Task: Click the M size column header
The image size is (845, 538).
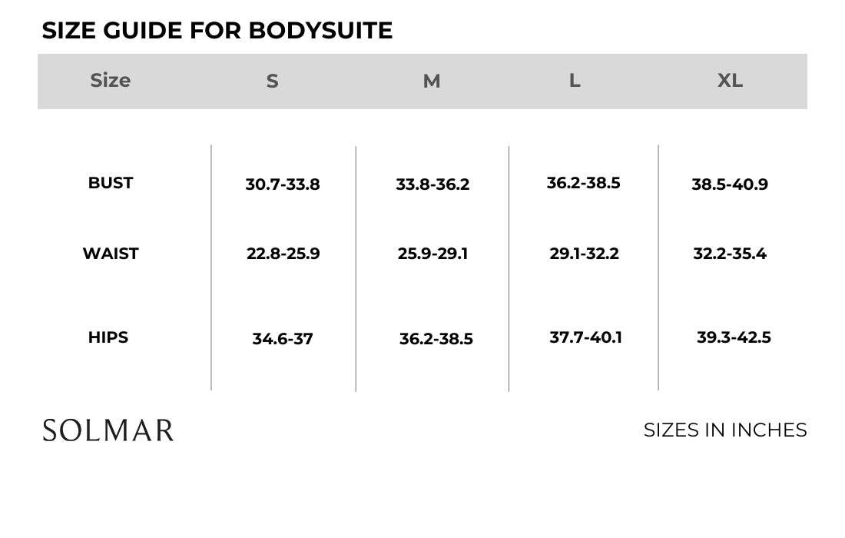Action: (432, 81)
